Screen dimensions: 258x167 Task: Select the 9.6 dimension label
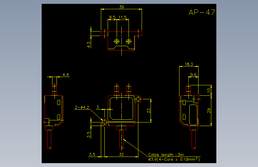[193, 75]
